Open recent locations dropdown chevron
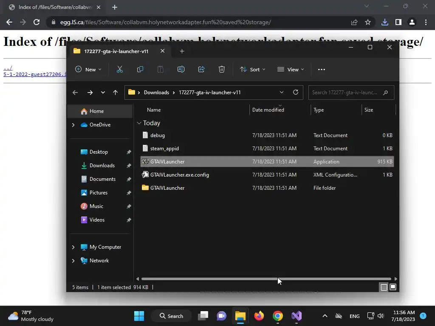Viewport: 435px width, 326px height. point(103,93)
